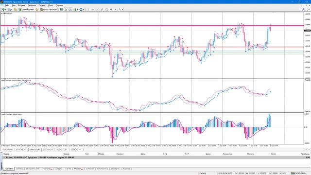The width and height of the screenshot is (311, 175).
Task: Sort by the Символ column header
Action: tap(120, 154)
